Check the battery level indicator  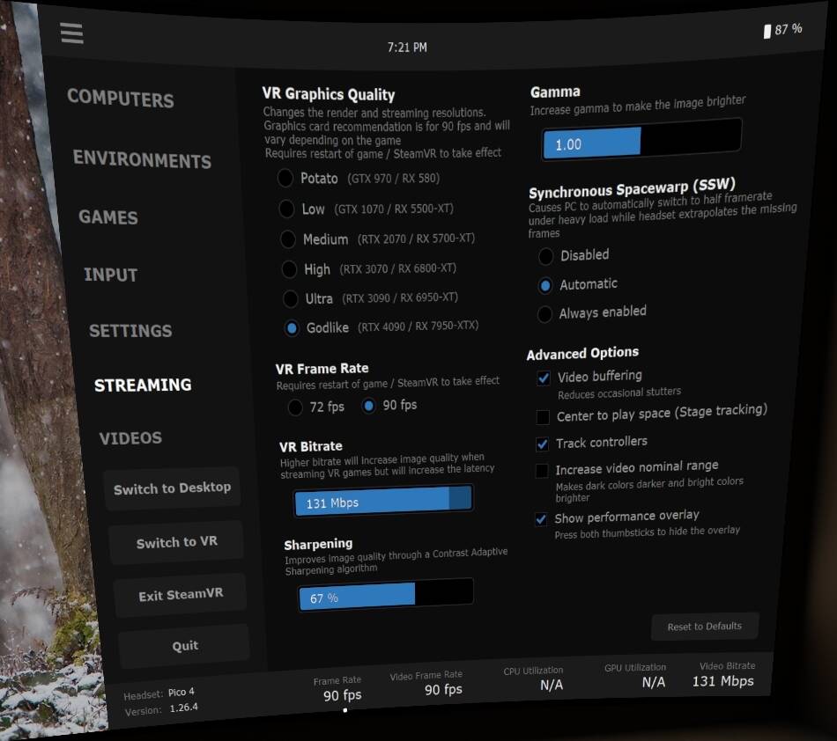(x=782, y=30)
